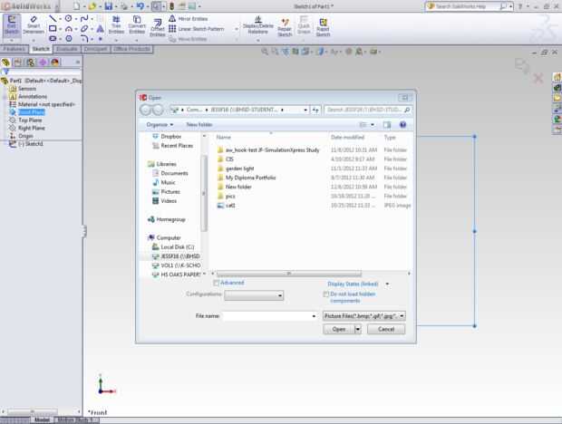Image resolution: width=562 pixels, height=424 pixels.
Task: Open the File name dropdown arrow
Action: click(x=314, y=316)
